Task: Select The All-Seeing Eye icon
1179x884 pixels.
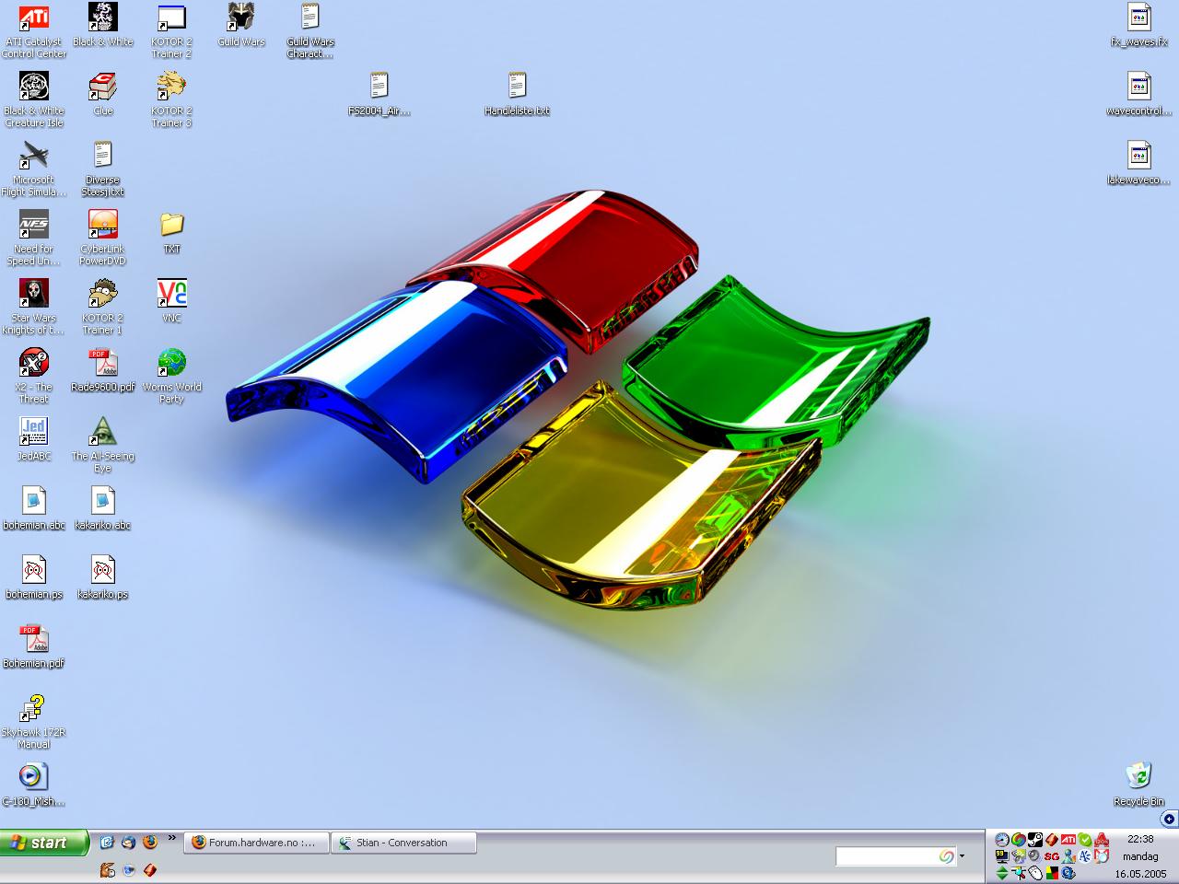Action: point(103,445)
